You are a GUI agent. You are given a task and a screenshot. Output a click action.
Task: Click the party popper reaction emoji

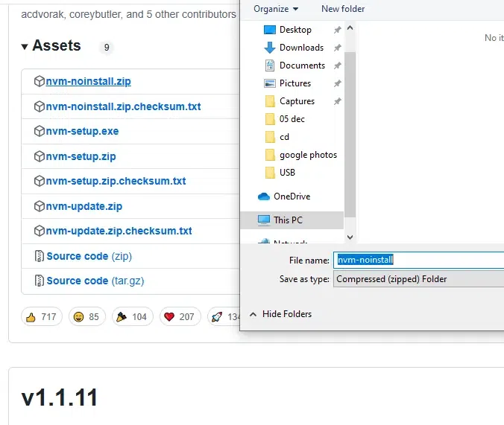coord(120,317)
